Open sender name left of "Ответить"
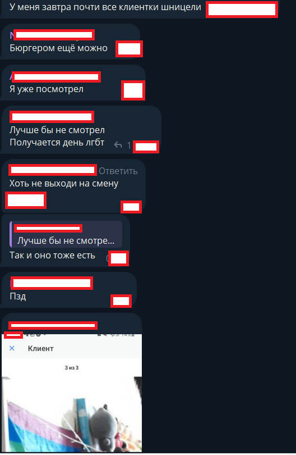This screenshot has width=296, height=455. pos(53,170)
